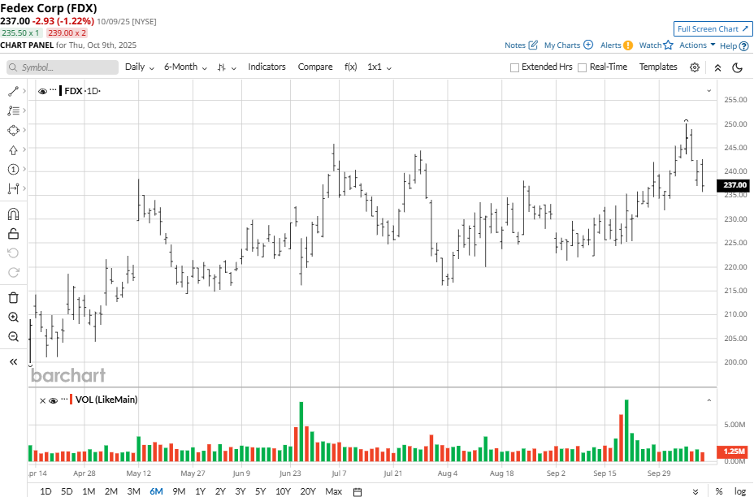This screenshot has height=497, width=754.
Task: Open more options for VOL indicator
Action: 64,399
